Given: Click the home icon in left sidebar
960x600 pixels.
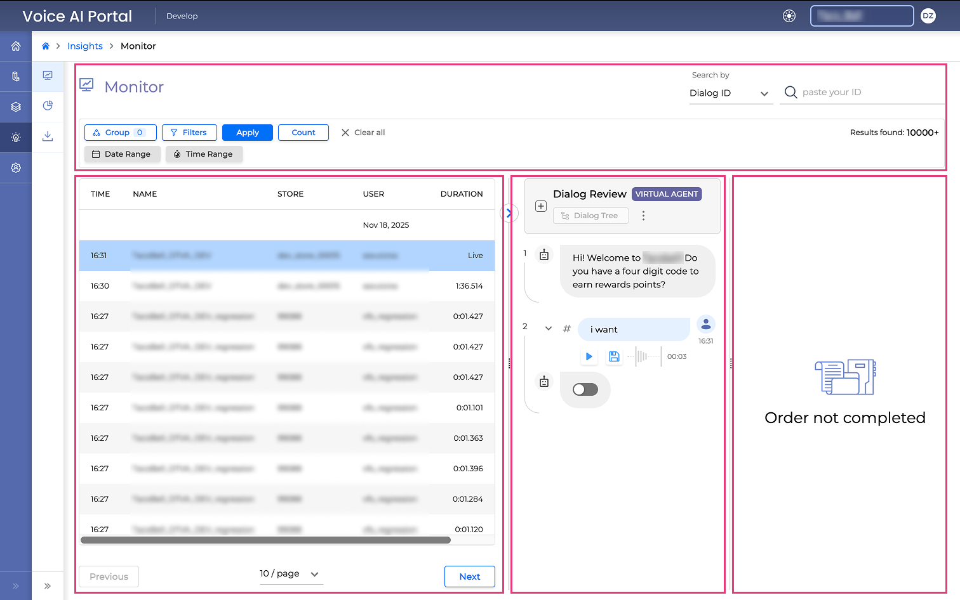Looking at the screenshot, I should [x=16, y=46].
